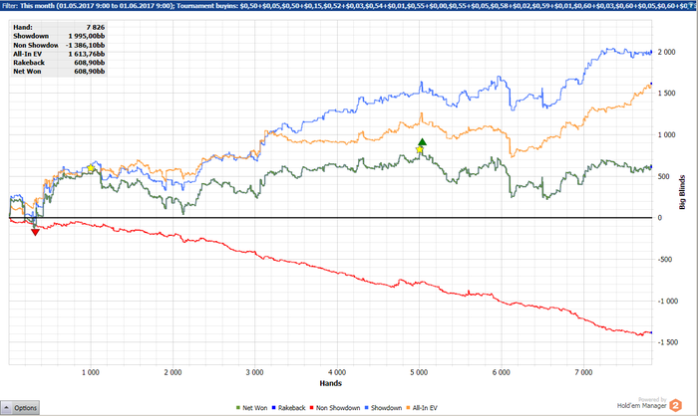This screenshot has width=698, height=416.
Task: Toggle the Showdown legend entry
Action: [383, 408]
